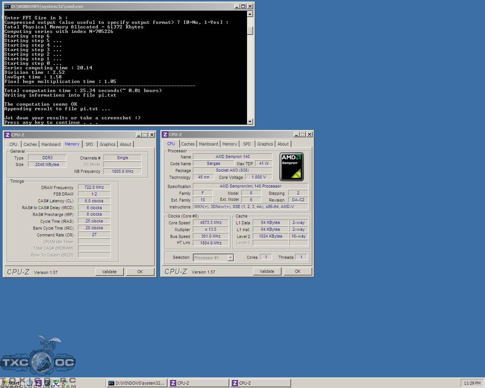The width and height of the screenshot is (485, 388).
Task: Open About tab in left CPU-Z window
Action: 125,144
